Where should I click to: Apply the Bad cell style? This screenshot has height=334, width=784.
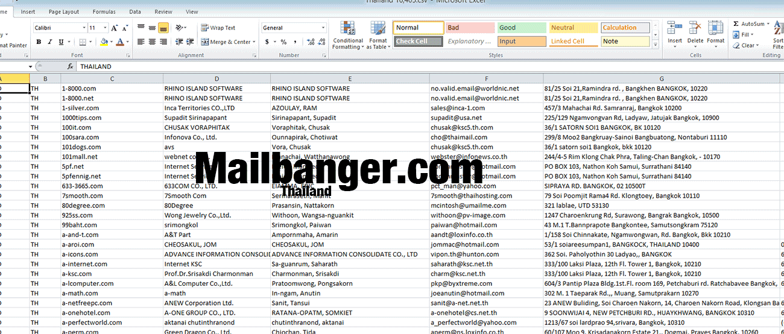(470, 28)
